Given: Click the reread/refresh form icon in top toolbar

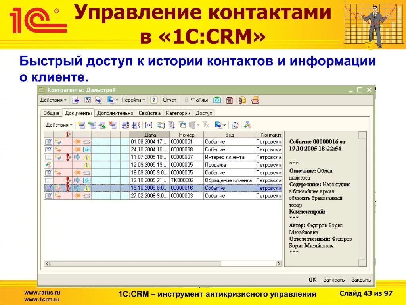Looking at the screenshot, I should (x=88, y=100).
